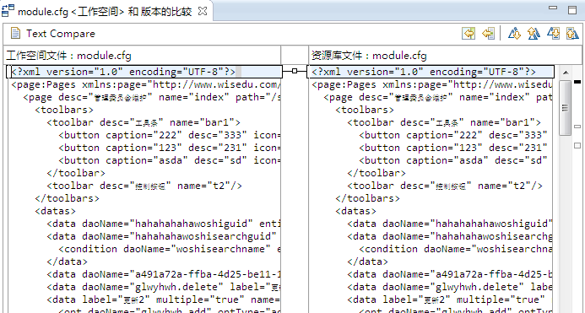Image resolution: width=585 pixels, height=313 pixels.
Task: Go to next change
Action: coord(553,34)
